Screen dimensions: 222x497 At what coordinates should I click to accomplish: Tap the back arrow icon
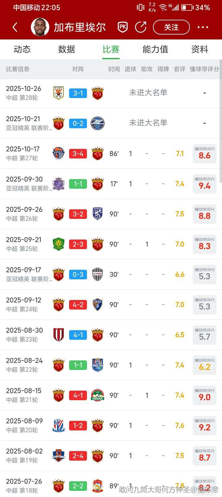(15, 27)
